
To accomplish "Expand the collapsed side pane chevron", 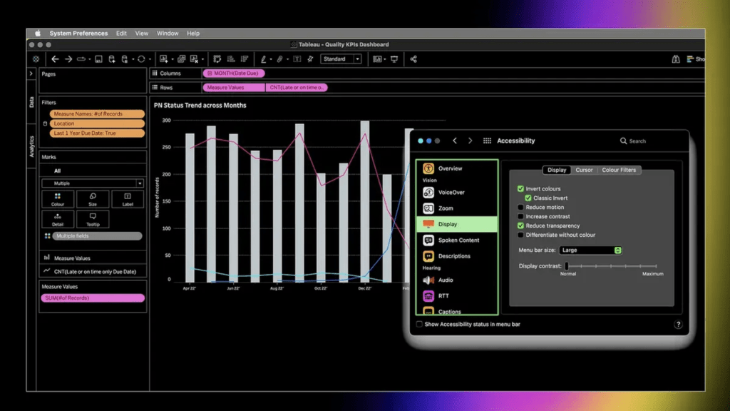I will pos(31,73).
